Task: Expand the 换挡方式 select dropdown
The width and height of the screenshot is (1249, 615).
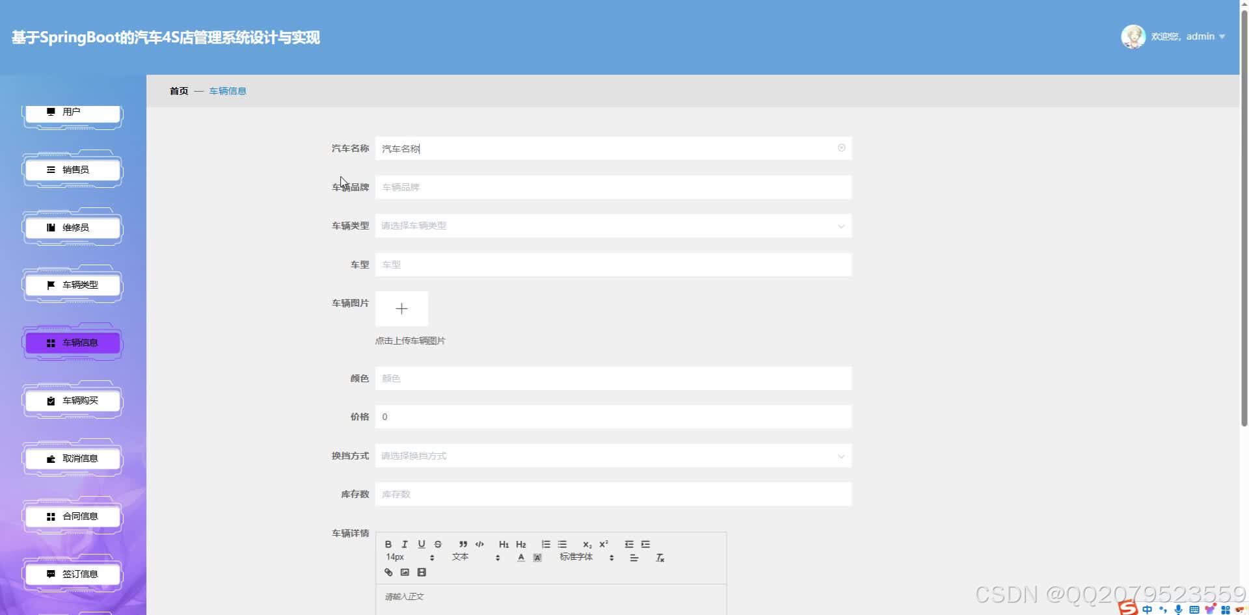Action: pyautogui.click(x=613, y=456)
